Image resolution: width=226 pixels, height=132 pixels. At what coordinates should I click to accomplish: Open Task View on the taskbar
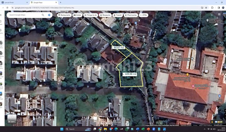pos(95,129)
